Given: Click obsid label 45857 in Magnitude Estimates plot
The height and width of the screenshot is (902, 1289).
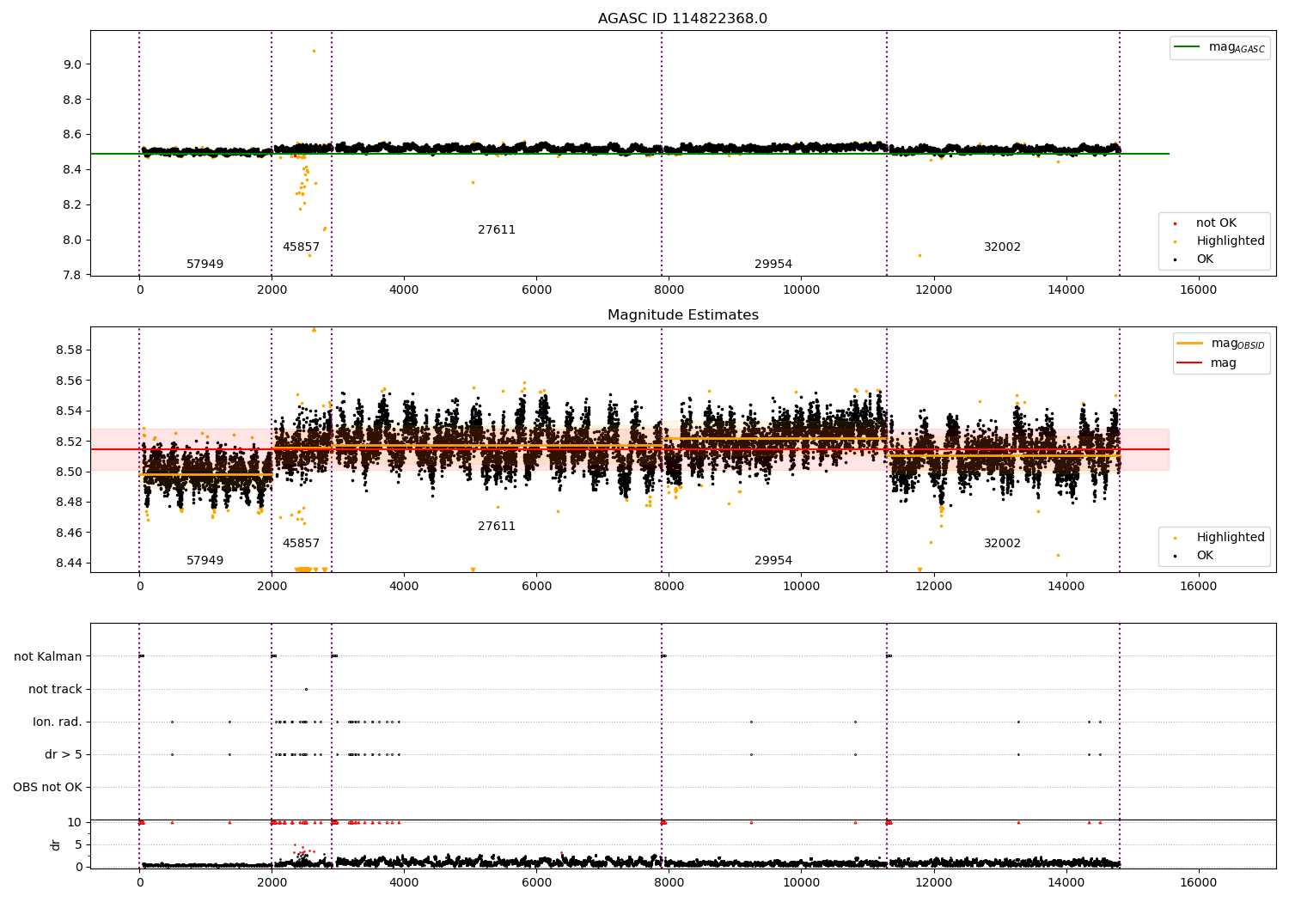Looking at the screenshot, I should pyautogui.click(x=301, y=544).
